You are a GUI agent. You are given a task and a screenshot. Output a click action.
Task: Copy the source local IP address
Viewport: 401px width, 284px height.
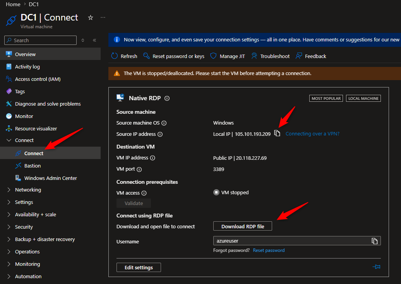pyautogui.click(x=277, y=133)
